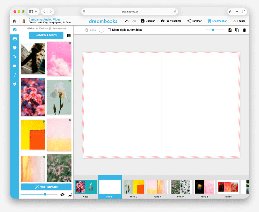Select the white iris flower photo
Image resolution: width=259 pixels, height=212 pixels.
(59, 97)
